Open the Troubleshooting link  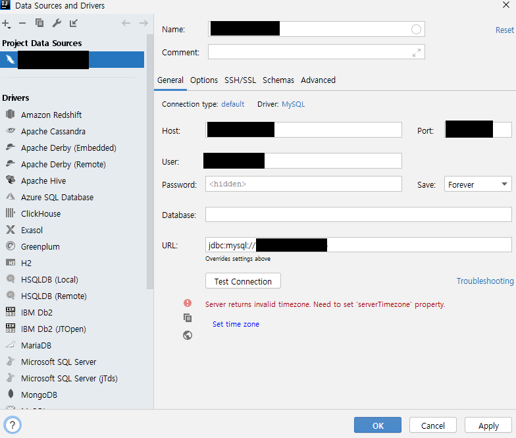tap(484, 281)
